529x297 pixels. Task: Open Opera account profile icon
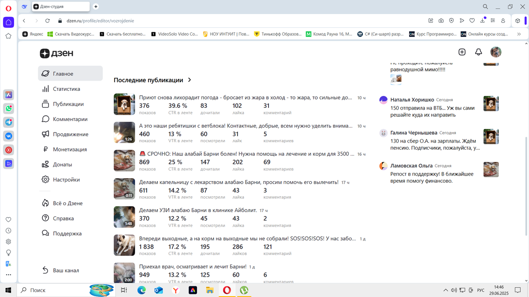(503, 21)
